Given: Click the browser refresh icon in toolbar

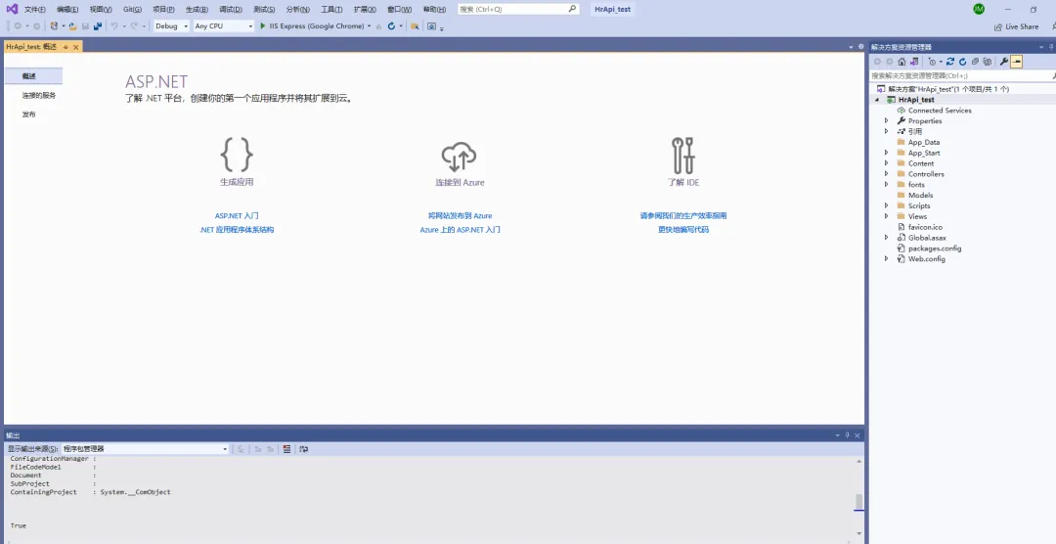Looking at the screenshot, I should pos(391,26).
